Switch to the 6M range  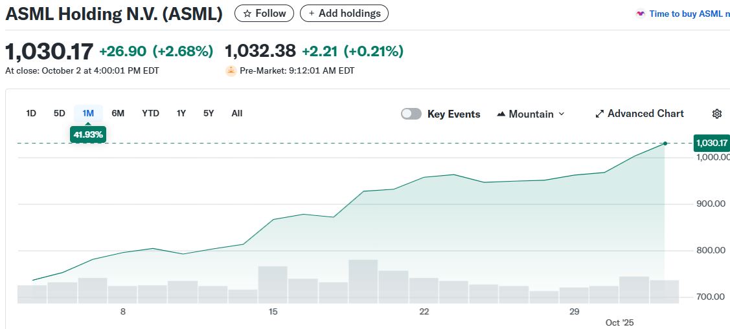pyautogui.click(x=118, y=113)
